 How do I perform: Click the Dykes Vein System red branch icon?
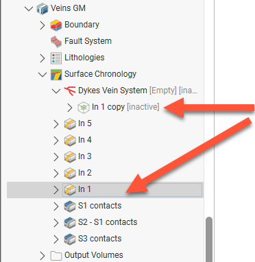[70, 91]
